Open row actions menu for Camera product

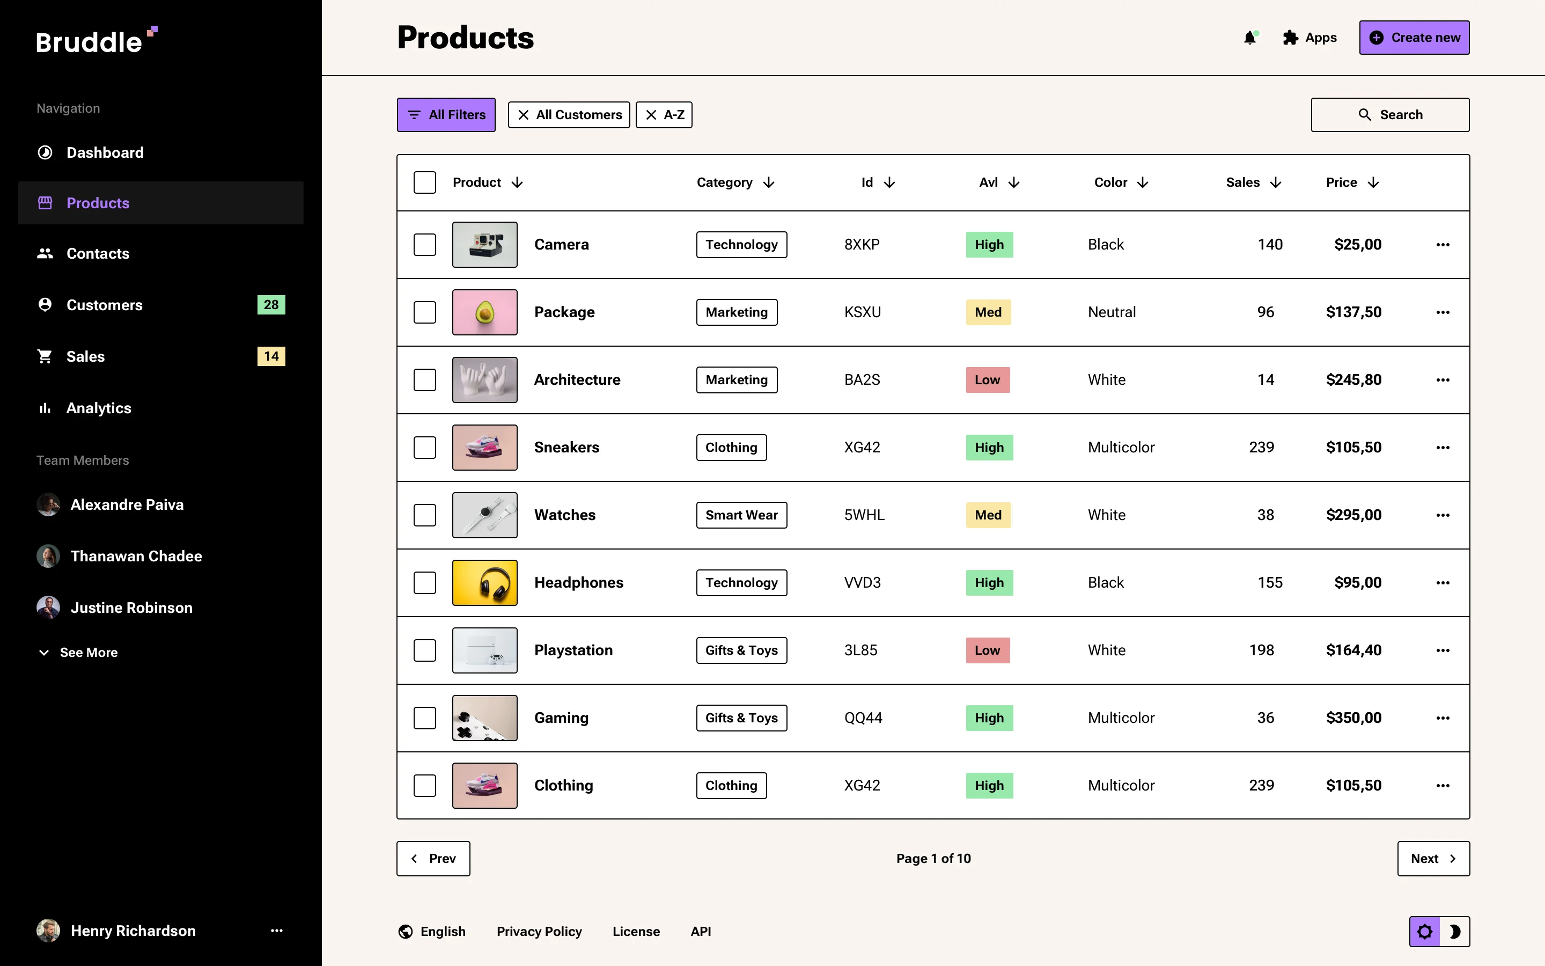click(x=1443, y=244)
